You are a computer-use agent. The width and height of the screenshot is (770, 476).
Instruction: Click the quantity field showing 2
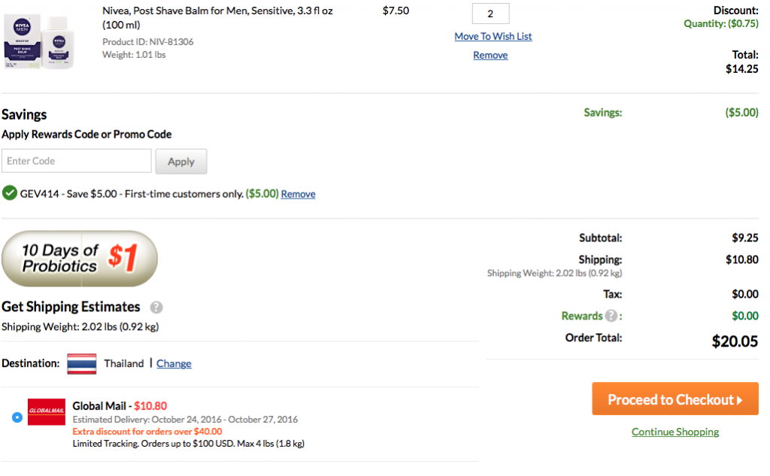[490, 14]
